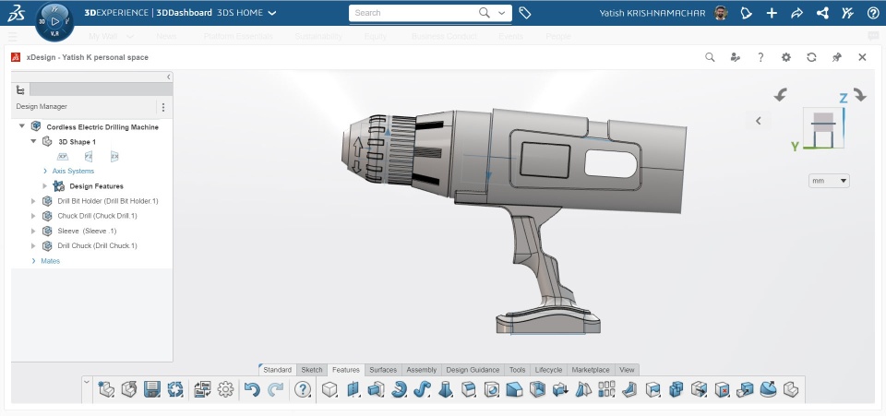The height and width of the screenshot is (416, 886).
Task: Click the 3DS logo icon
Action: tap(16, 13)
